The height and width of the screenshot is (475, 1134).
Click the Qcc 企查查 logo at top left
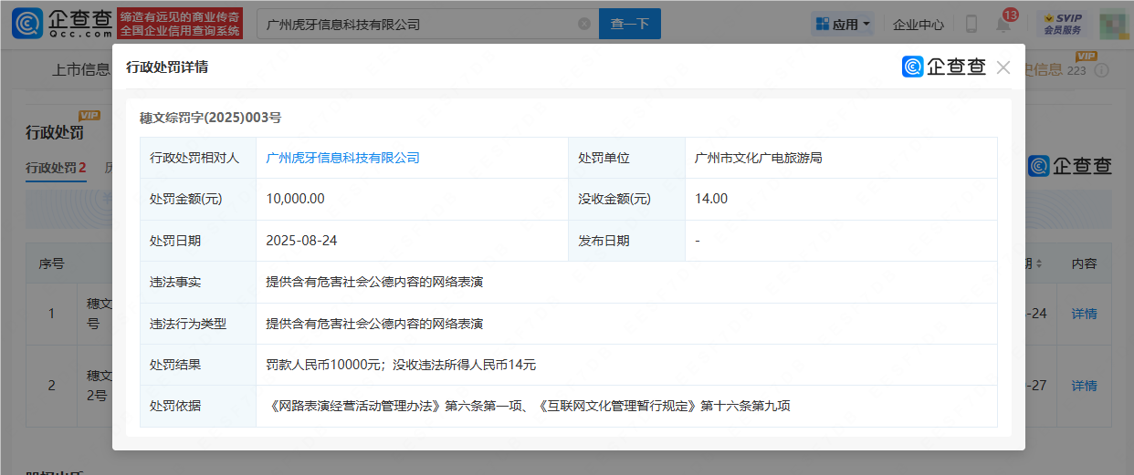[62, 25]
